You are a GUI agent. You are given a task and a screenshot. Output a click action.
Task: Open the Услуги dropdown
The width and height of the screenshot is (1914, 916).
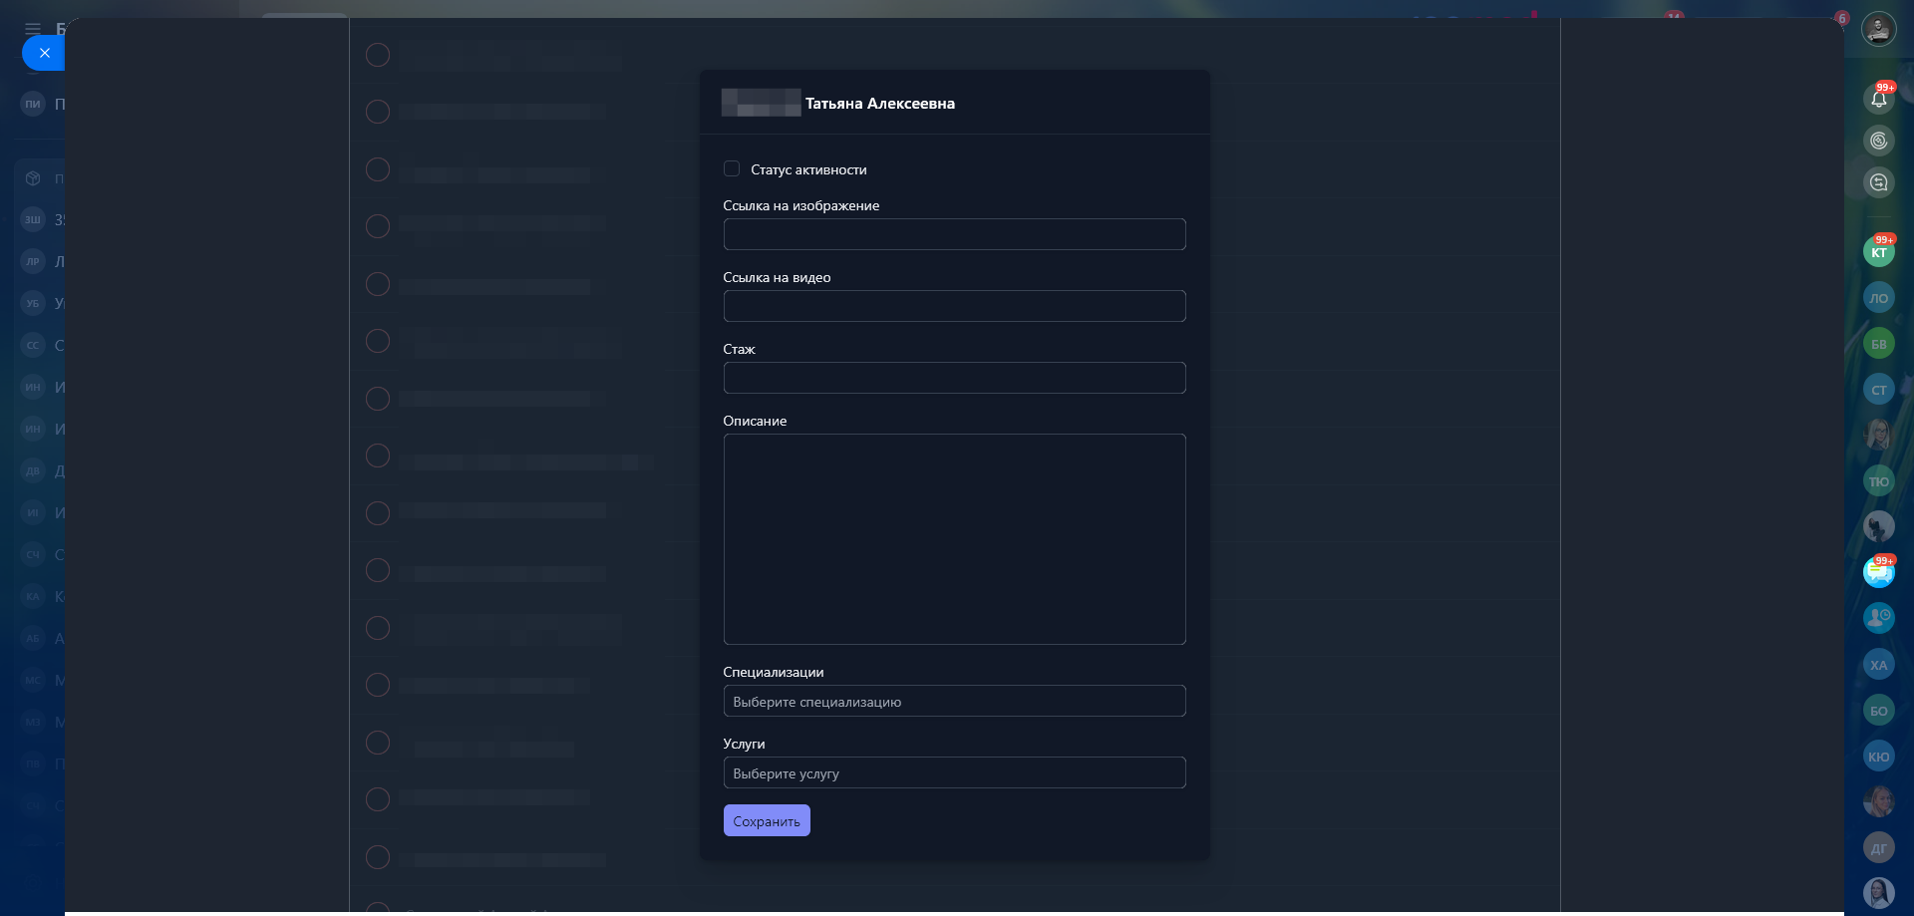click(x=954, y=772)
